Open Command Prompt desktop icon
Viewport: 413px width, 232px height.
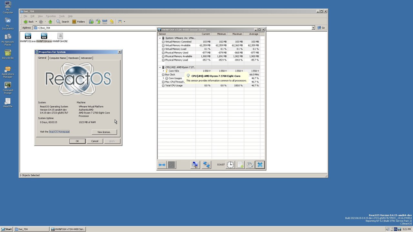[x=8, y=88]
